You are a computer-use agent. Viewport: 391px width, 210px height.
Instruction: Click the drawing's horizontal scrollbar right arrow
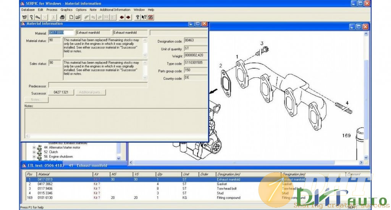361,162
